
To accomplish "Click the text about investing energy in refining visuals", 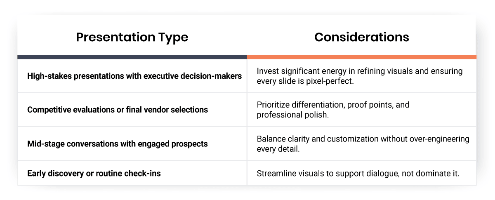I will click(x=360, y=76).
